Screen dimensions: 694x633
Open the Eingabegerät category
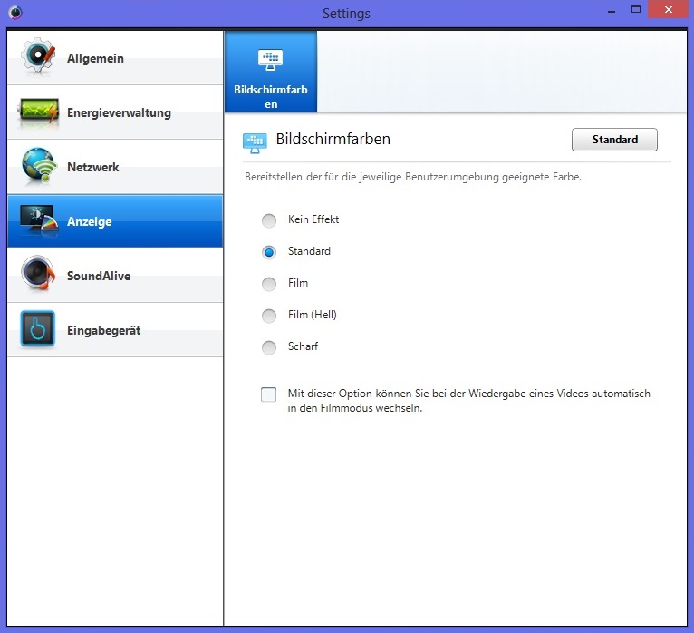(x=115, y=330)
